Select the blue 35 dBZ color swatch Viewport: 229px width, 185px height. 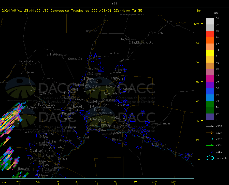point(210,91)
